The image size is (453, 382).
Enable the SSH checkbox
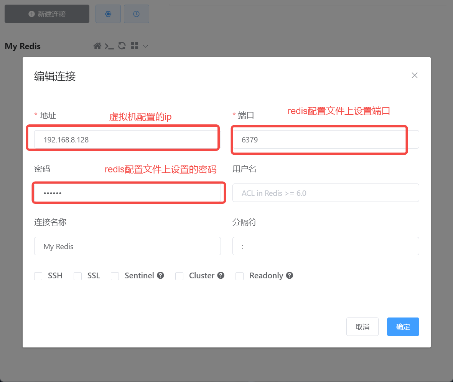pos(38,276)
